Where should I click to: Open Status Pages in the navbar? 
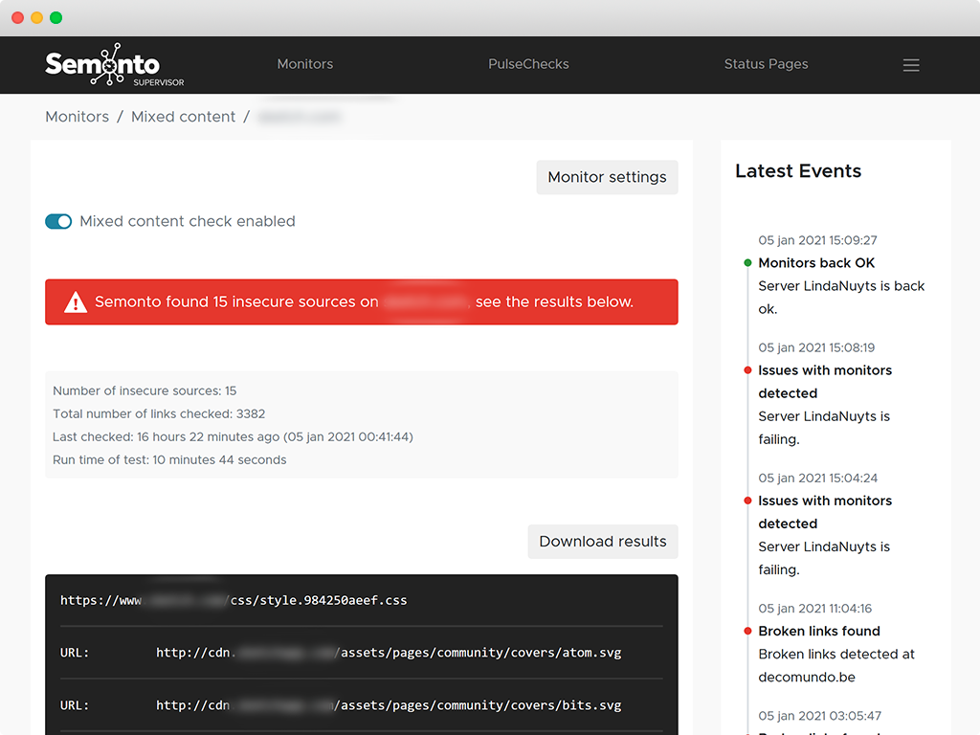pyautogui.click(x=766, y=64)
